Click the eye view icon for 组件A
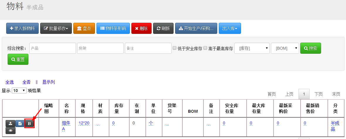The height and width of the screenshot is (139, 346). [x=11, y=131]
